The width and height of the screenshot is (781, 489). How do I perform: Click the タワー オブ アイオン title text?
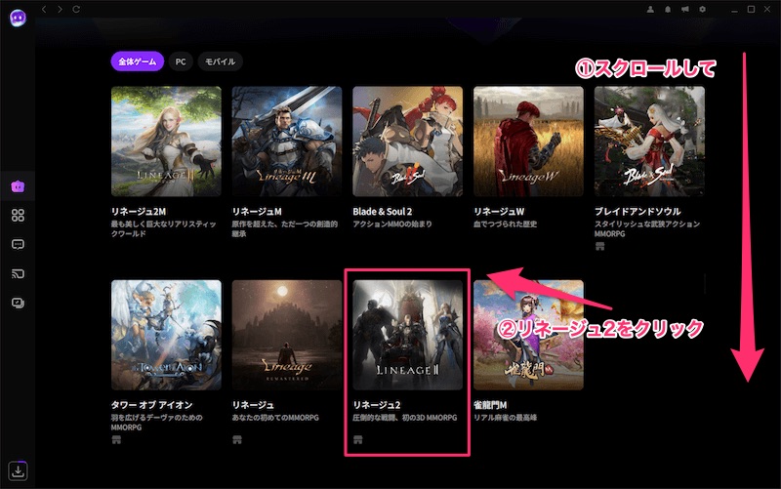tap(151, 405)
